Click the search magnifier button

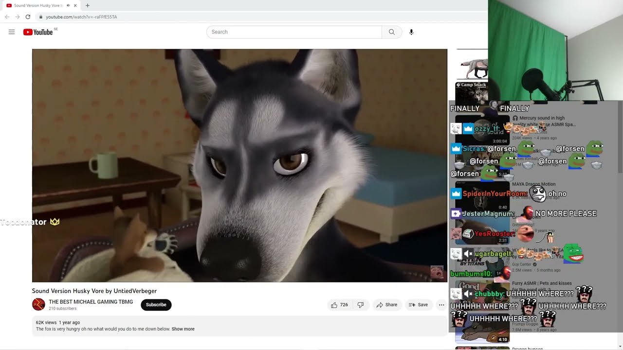392,32
